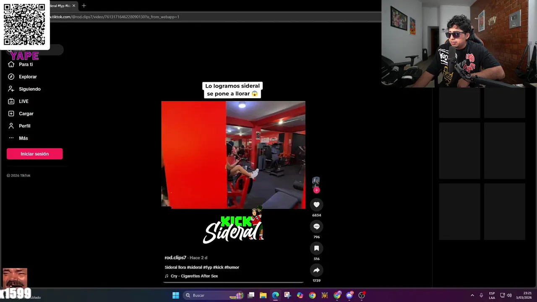This screenshot has width=537, height=302.
Task: Open the rod.clips7 profile link
Action: 175,258
